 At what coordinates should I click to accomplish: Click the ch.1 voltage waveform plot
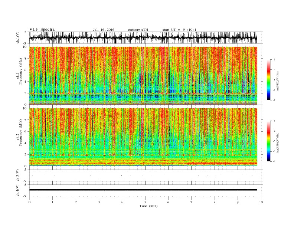pyautogui.click(x=143, y=37)
